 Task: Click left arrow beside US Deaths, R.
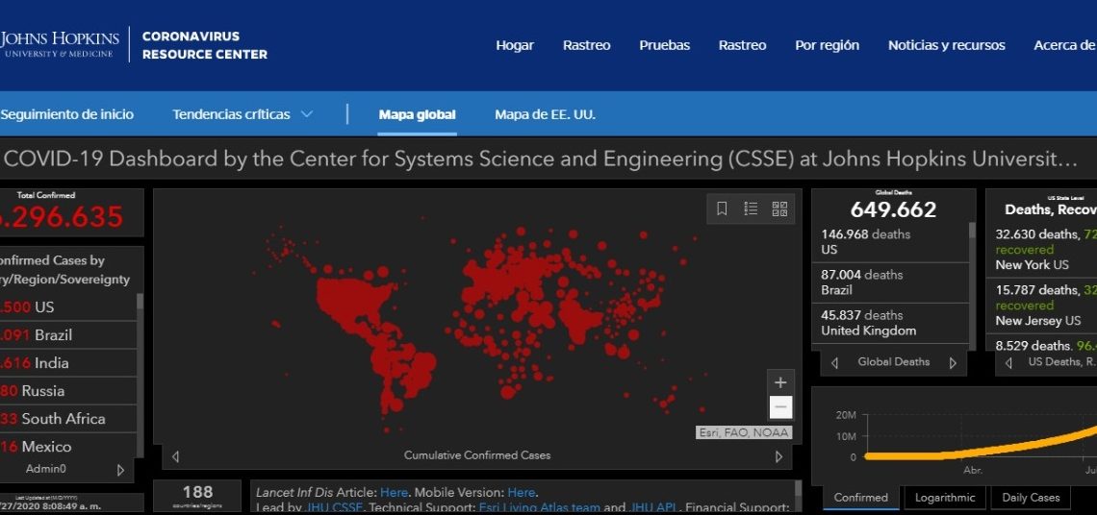click(1008, 362)
